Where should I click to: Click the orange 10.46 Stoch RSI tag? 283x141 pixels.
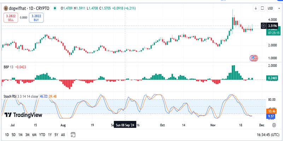pyautogui.click(x=271, y=111)
